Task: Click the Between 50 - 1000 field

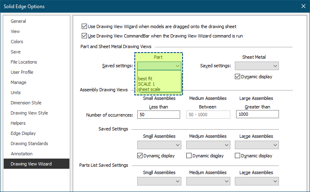Action: point(208,115)
